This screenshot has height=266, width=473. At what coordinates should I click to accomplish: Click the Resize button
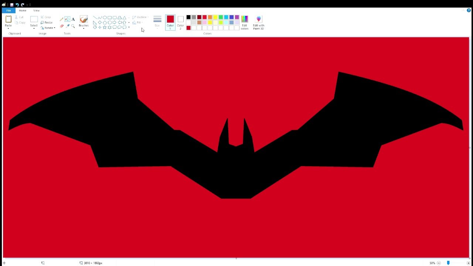click(x=47, y=23)
